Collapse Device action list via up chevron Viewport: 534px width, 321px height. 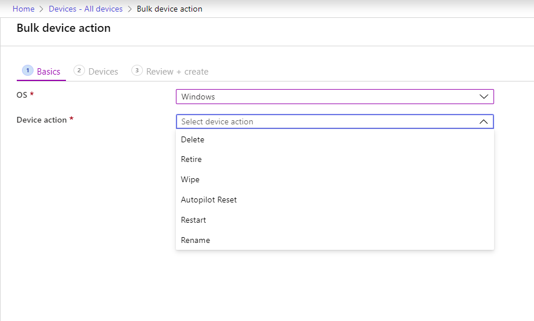484,122
